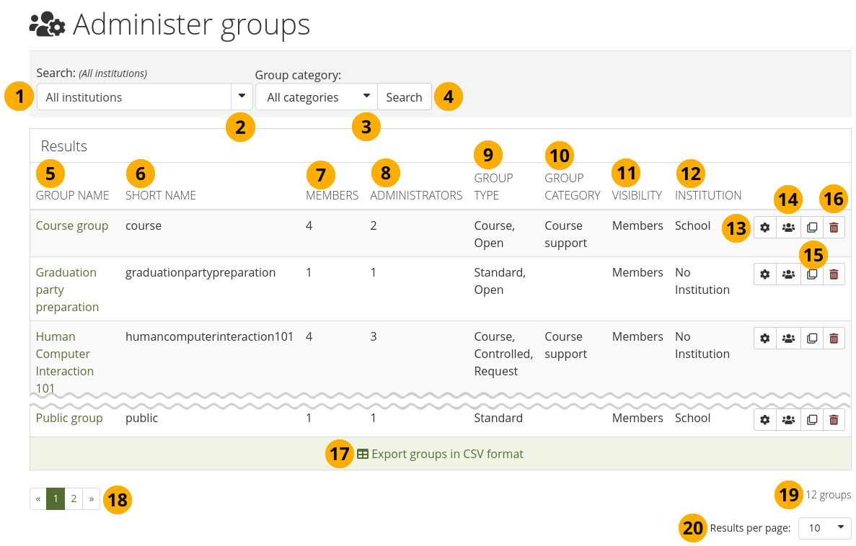Open the Course group link
This screenshot has width=856, height=546.
coord(72,225)
